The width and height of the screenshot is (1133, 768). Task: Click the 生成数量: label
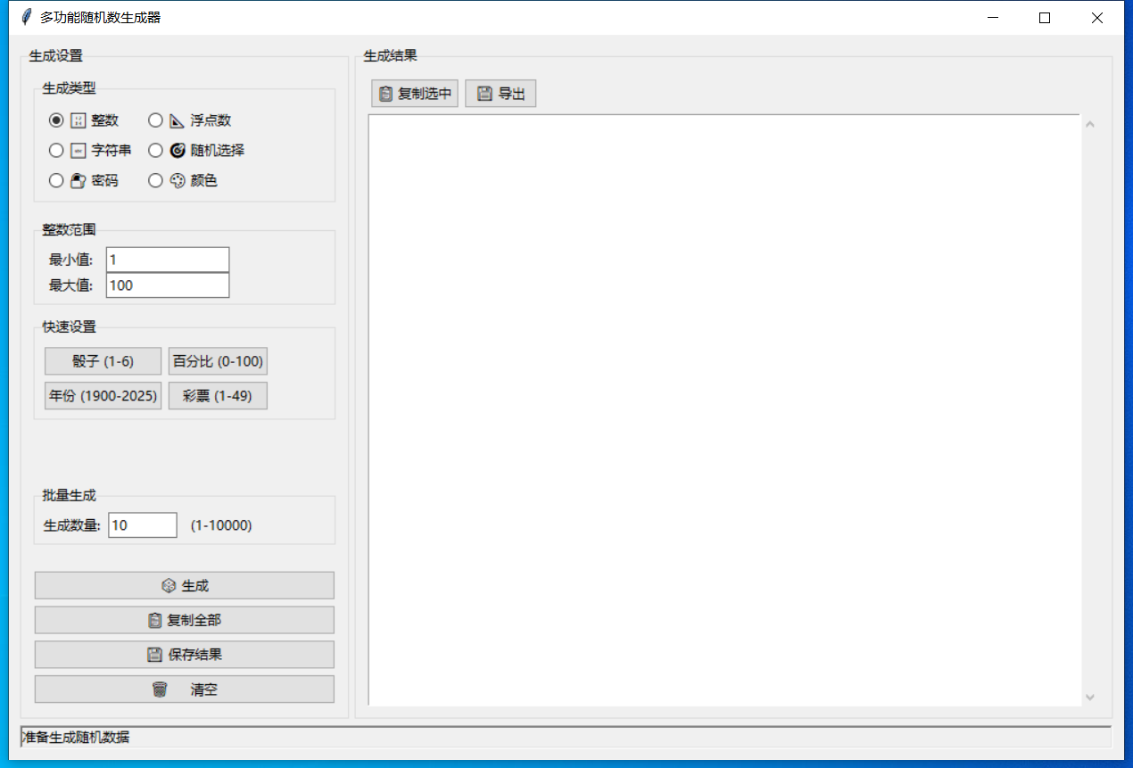(x=72, y=525)
